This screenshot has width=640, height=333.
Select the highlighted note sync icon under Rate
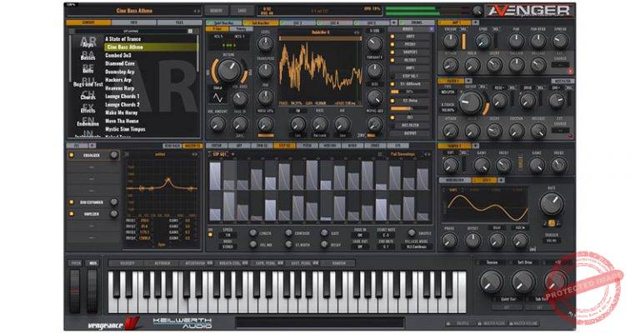(x=552, y=223)
